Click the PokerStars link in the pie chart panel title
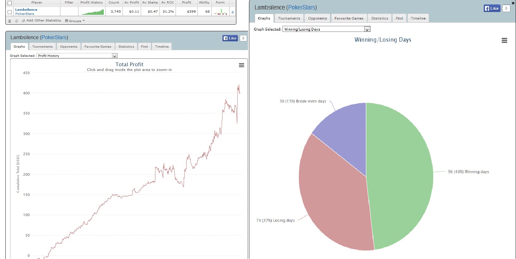Screen dimensions: 516x259 pos(302,7)
